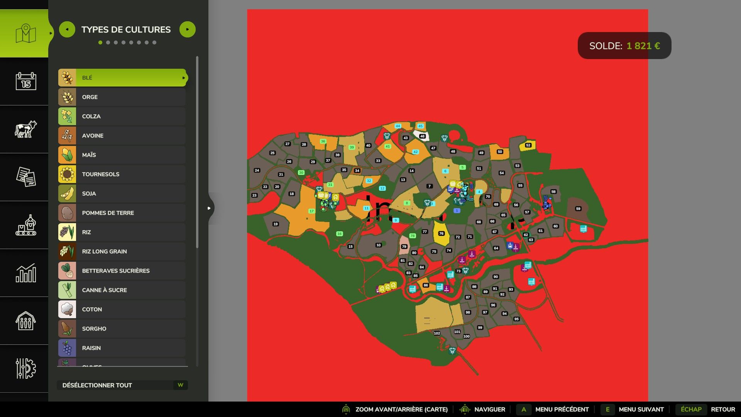Toggle the Betteraves sucrières crop filter

[122, 271]
